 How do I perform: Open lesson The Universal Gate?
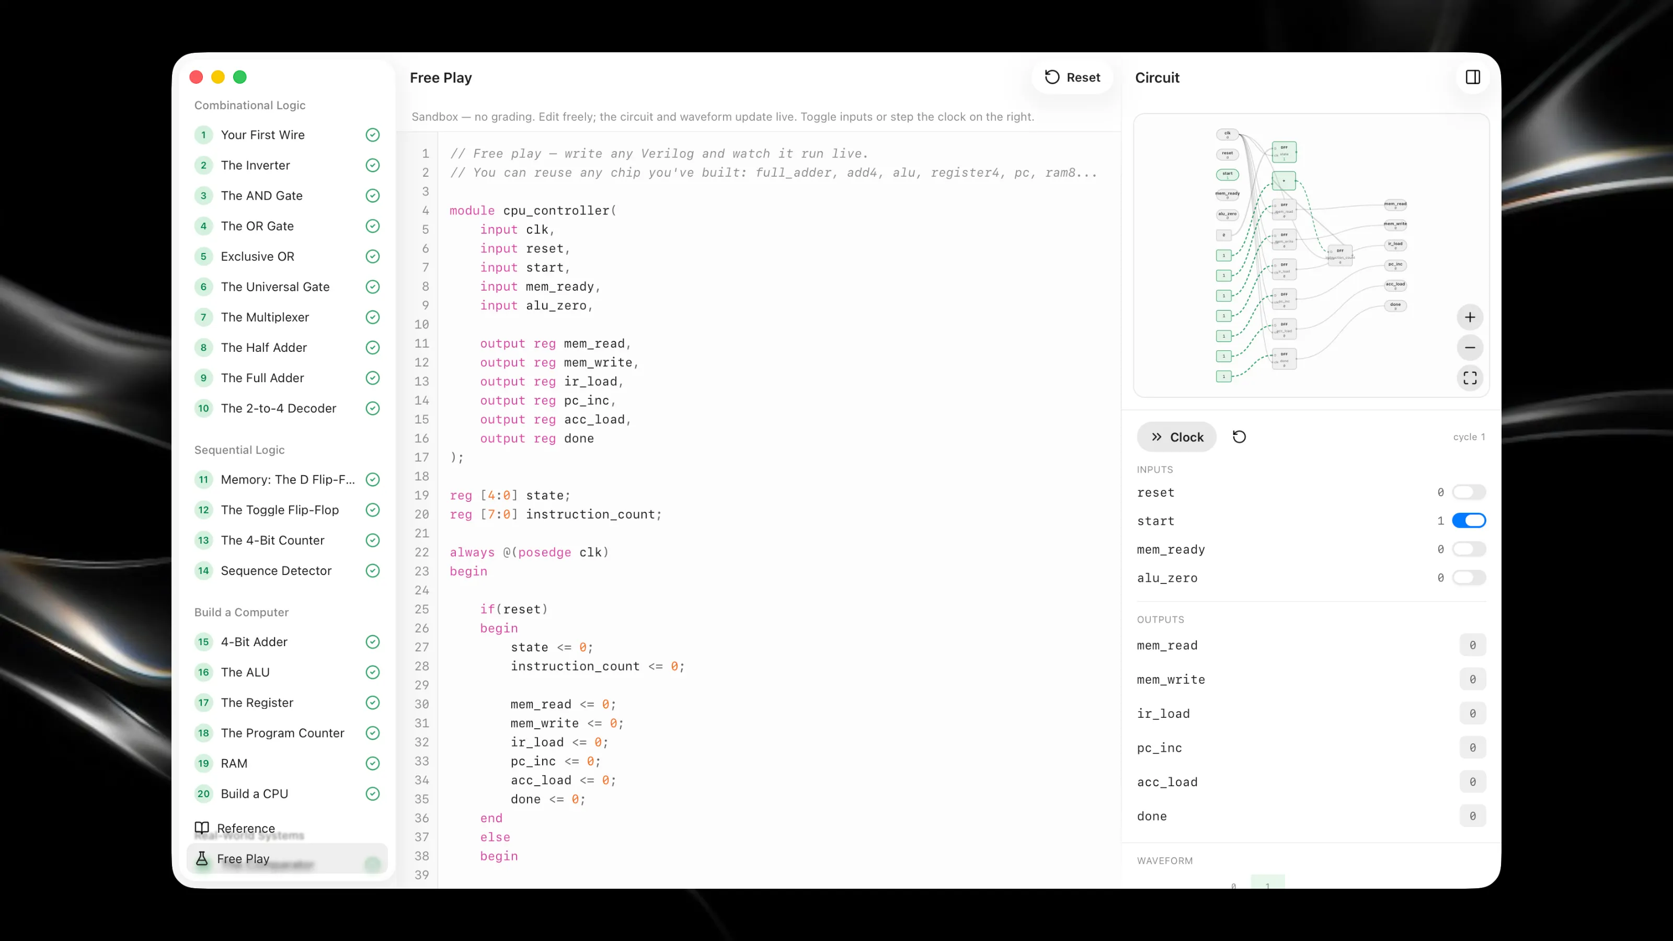[x=287, y=287]
